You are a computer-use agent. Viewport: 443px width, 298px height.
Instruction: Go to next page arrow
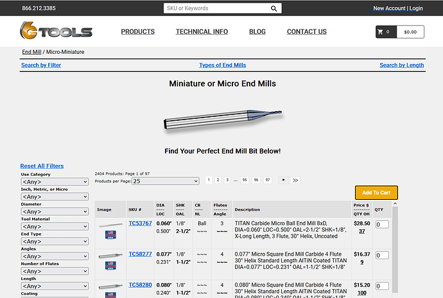(283, 180)
